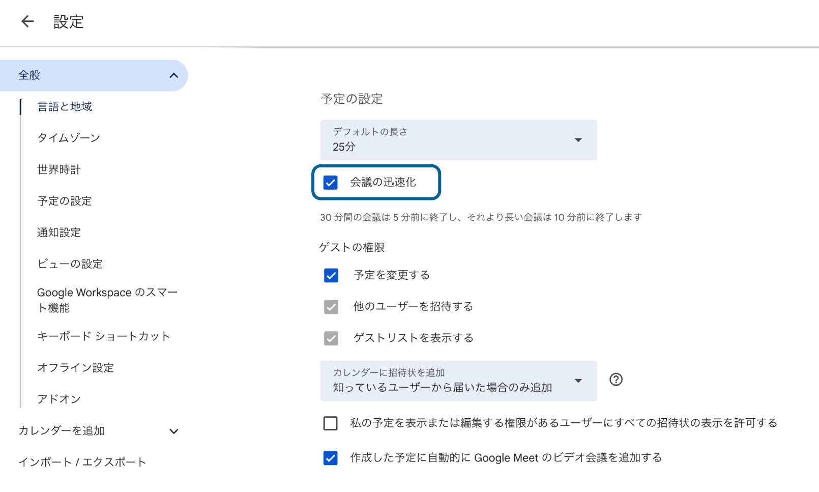The width and height of the screenshot is (819, 492).
Task: Enable the 招待状の表示を許可する checkbox
Action: (x=331, y=423)
